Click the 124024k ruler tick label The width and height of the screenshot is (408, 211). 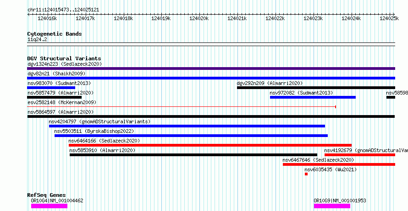point(351,18)
